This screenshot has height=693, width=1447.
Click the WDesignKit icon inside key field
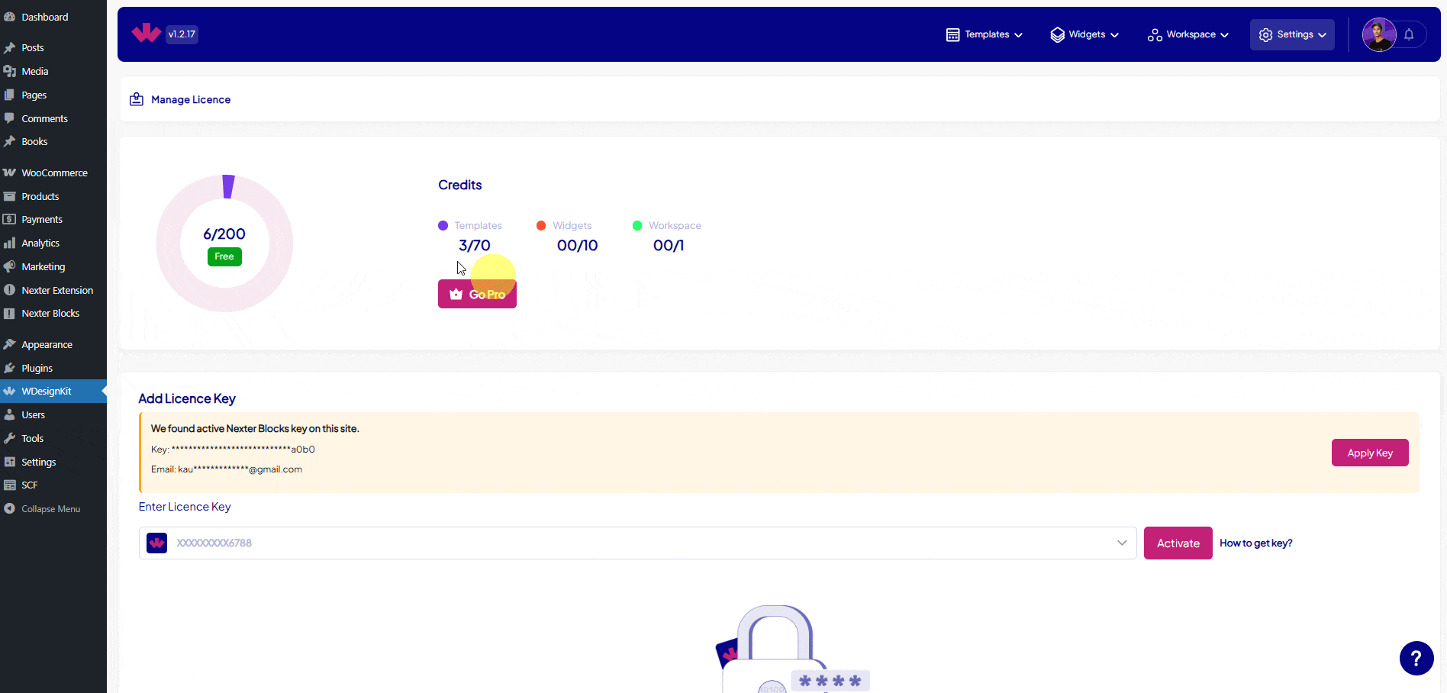[156, 543]
